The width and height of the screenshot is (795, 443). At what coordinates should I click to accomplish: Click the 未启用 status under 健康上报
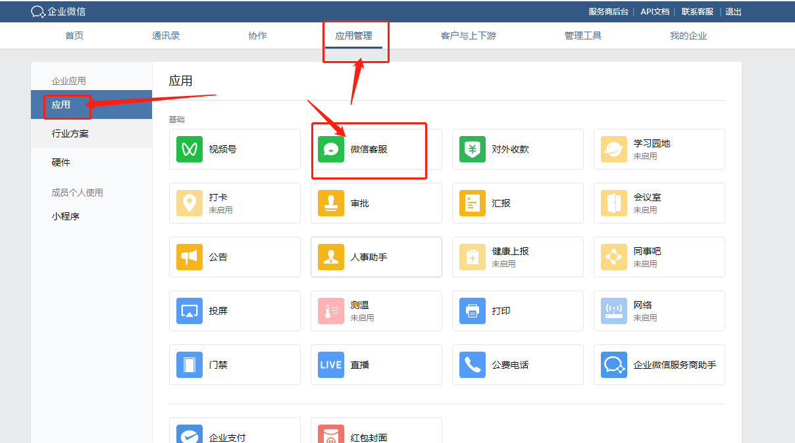point(503,264)
